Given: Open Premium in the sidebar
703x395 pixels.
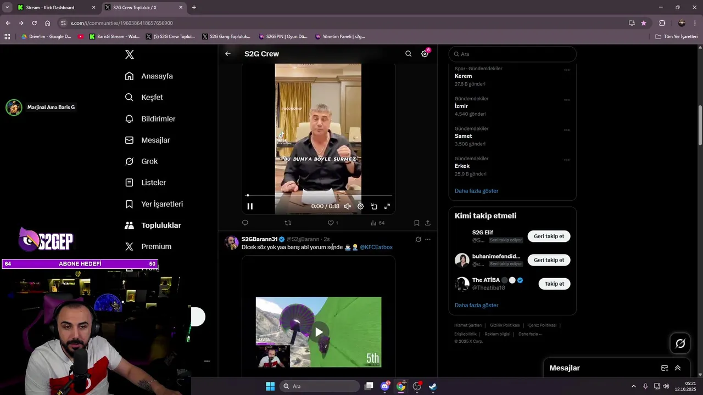Looking at the screenshot, I should coord(148,246).
